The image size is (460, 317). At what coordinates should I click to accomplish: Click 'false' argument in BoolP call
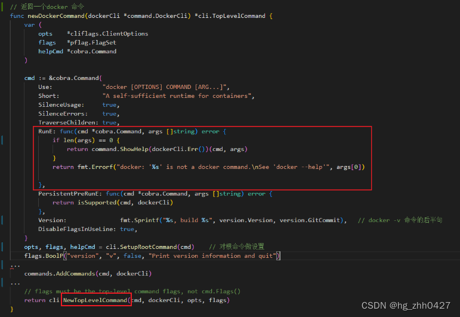click(x=132, y=256)
